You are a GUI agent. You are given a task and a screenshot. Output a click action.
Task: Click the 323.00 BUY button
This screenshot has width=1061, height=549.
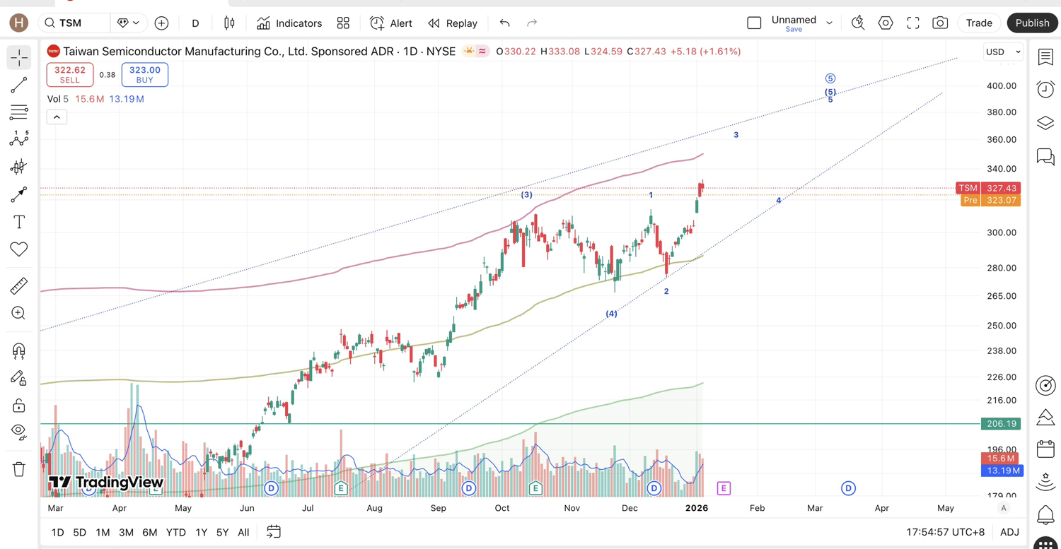[144, 74]
